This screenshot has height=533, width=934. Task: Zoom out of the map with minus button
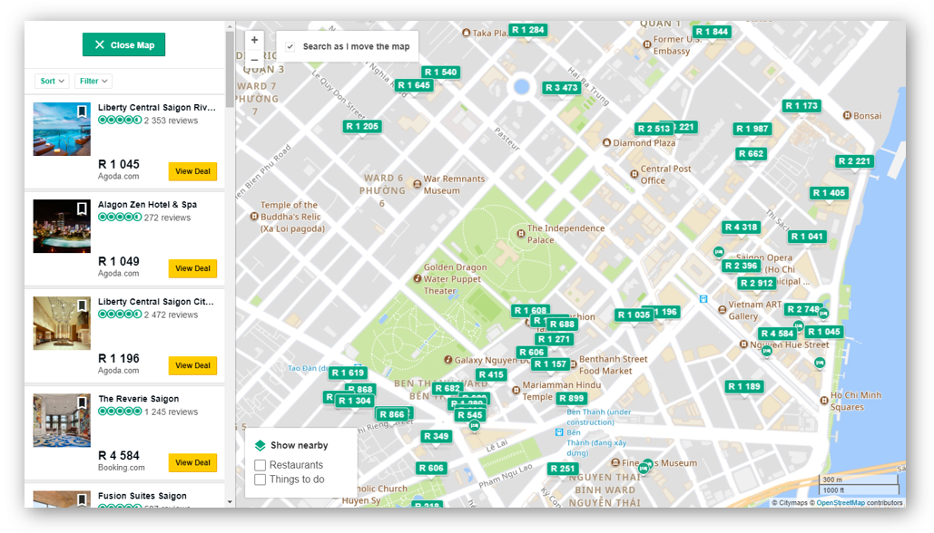click(x=254, y=60)
